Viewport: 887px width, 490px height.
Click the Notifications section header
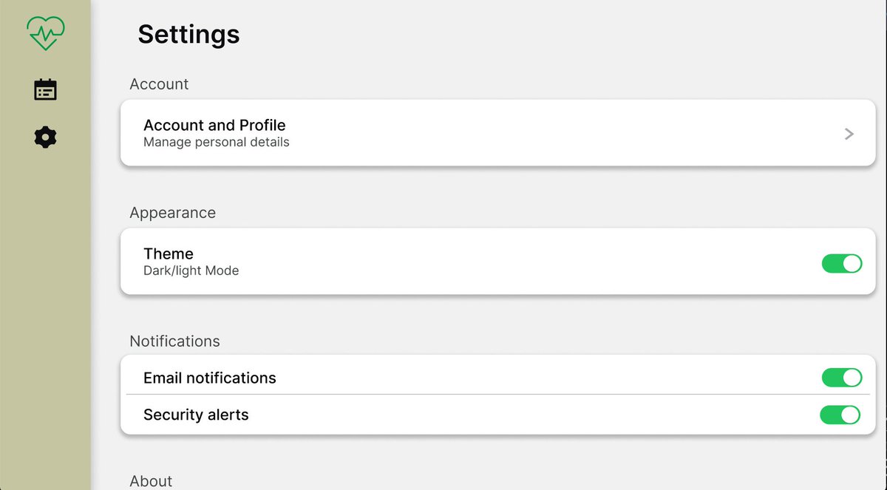pyautogui.click(x=174, y=341)
